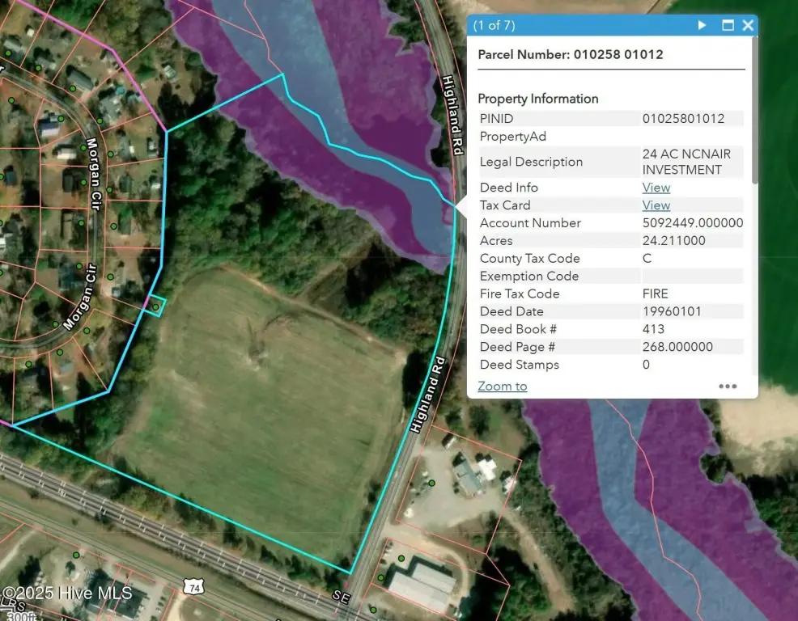The height and width of the screenshot is (621, 798).
Task: Open the Tax Card View link
Action: point(656,205)
